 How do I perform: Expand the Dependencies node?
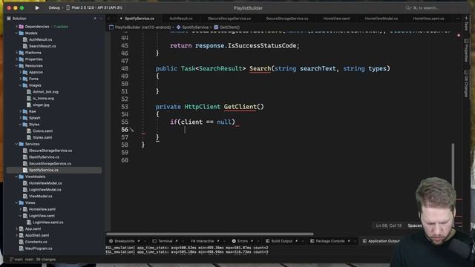[16, 27]
